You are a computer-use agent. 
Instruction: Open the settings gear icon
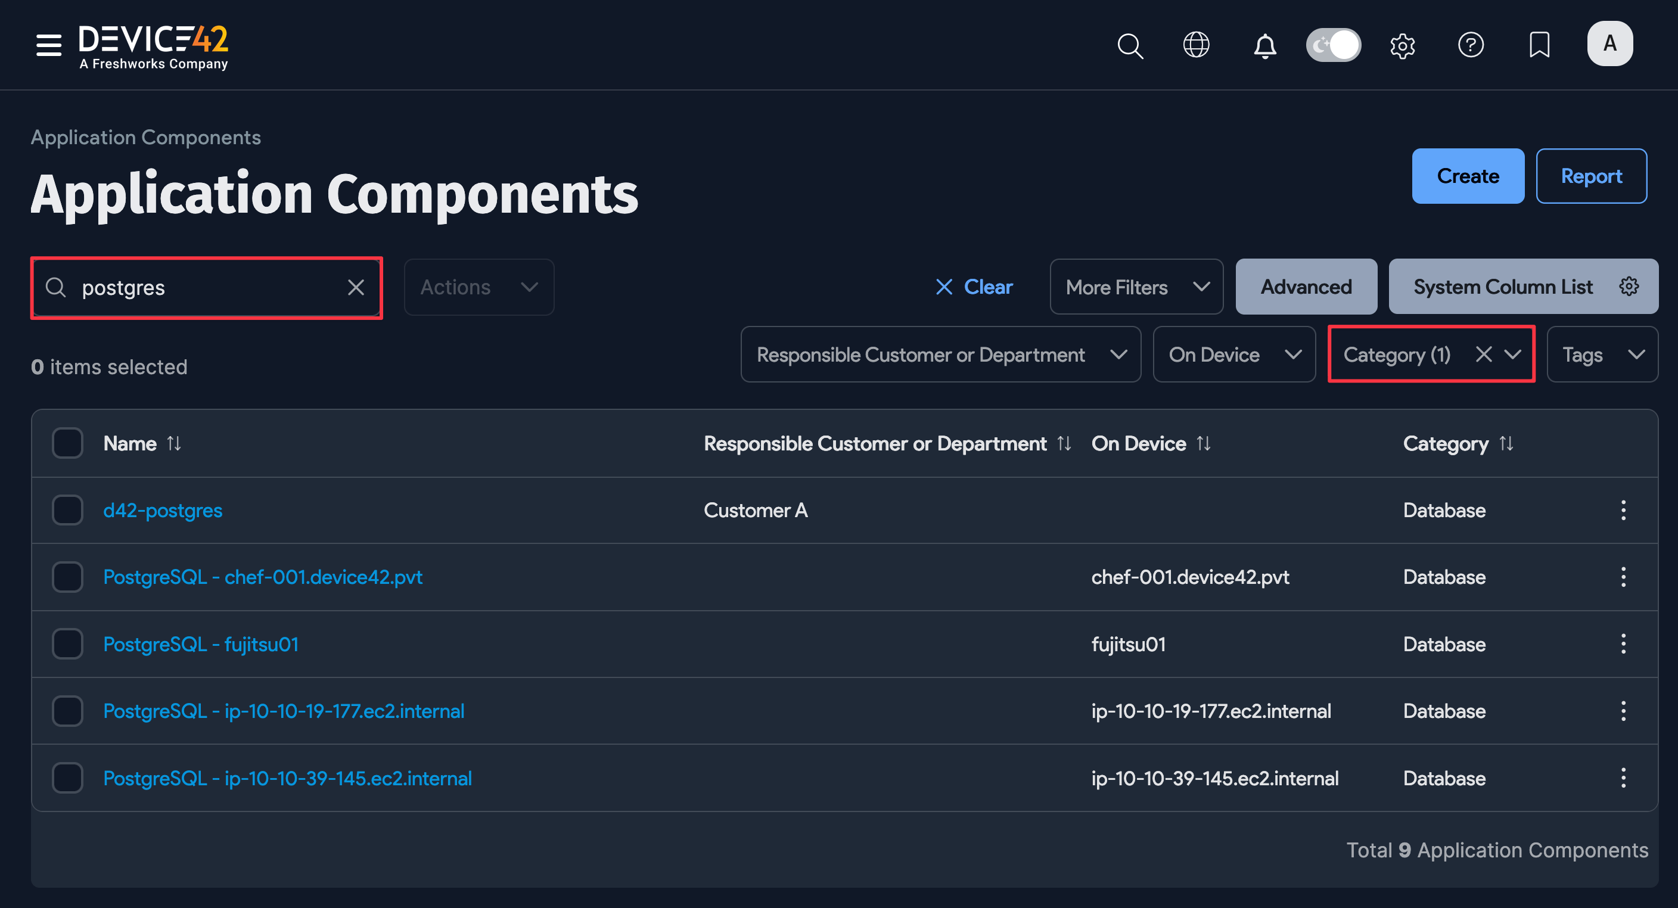tap(1403, 45)
